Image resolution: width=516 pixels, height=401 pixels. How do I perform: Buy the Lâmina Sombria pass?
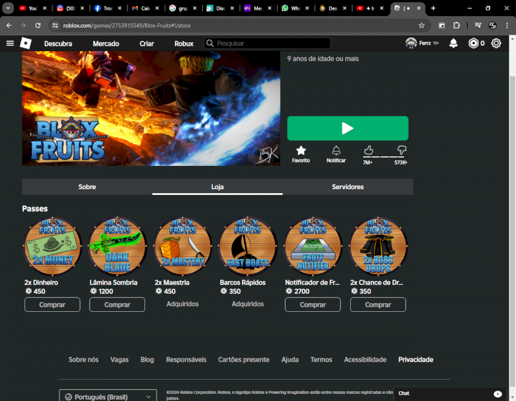point(117,305)
